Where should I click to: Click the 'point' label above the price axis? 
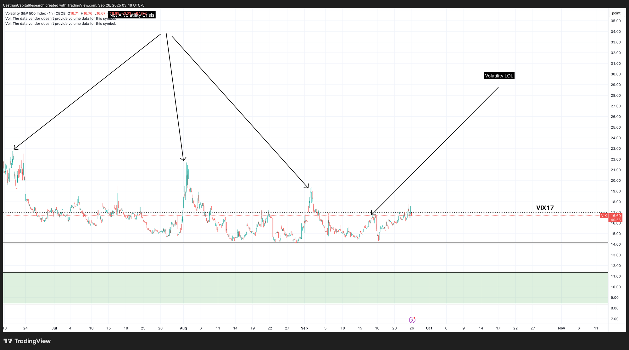tap(616, 13)
